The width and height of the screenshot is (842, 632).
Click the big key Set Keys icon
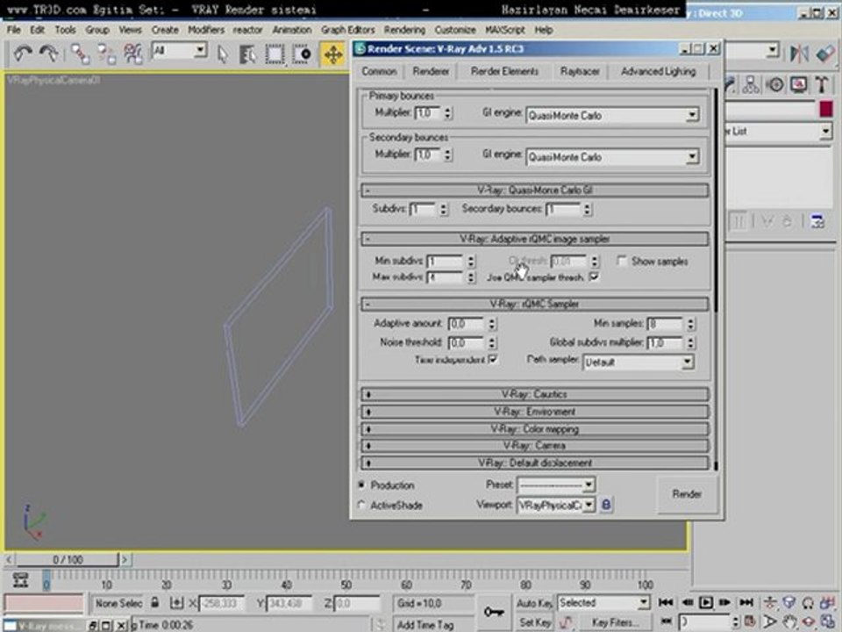[494, 612]
